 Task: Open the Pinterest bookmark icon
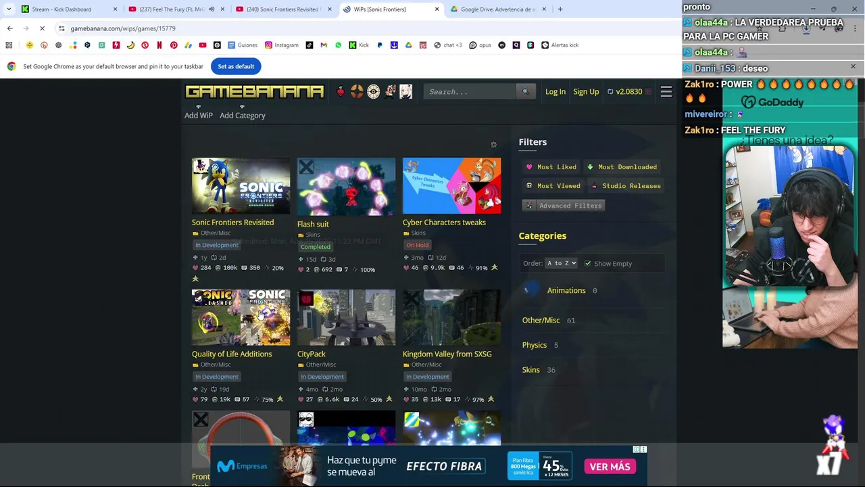tap(174, 45)
